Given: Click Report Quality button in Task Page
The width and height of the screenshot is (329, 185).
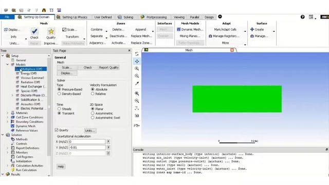Looking at the screenshot, I should (x=108, y=67).
